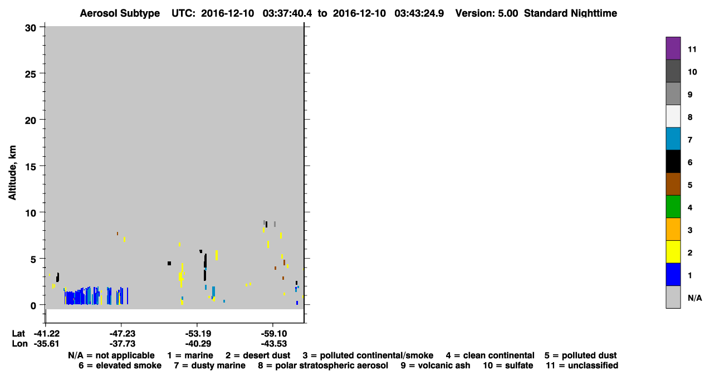Viewport: 724px width, 371px height.
Task: Click the 'Lon' row label
Action: [19, 344]
